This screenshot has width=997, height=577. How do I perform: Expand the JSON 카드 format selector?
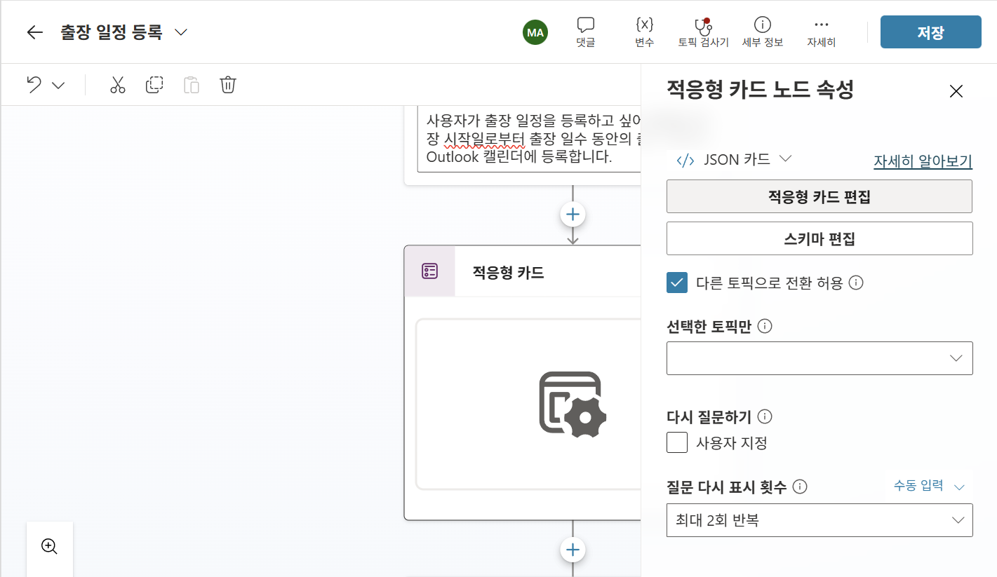point(734,159)
